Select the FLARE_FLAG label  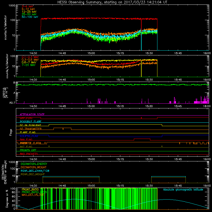[28, 132]
